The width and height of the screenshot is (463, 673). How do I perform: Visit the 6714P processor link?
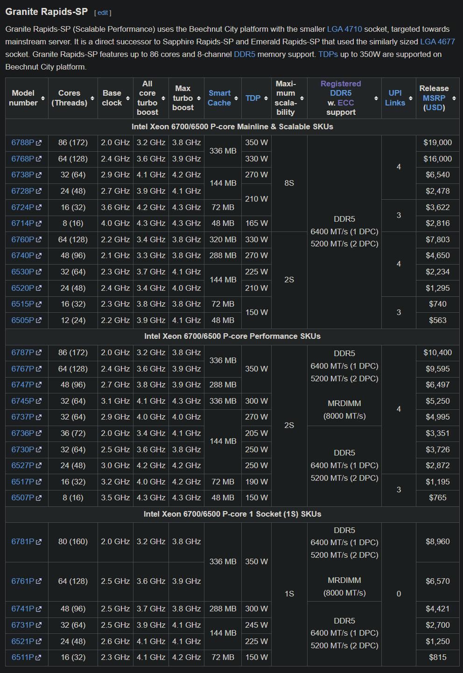23,223
